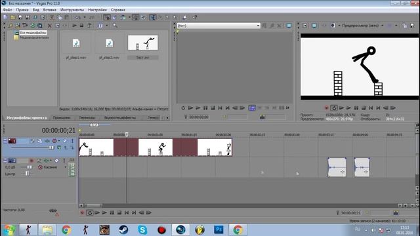Switch to the Проводник tab
Image resolution: width=420 pixels, height=236 pixels.
(62, 118)
